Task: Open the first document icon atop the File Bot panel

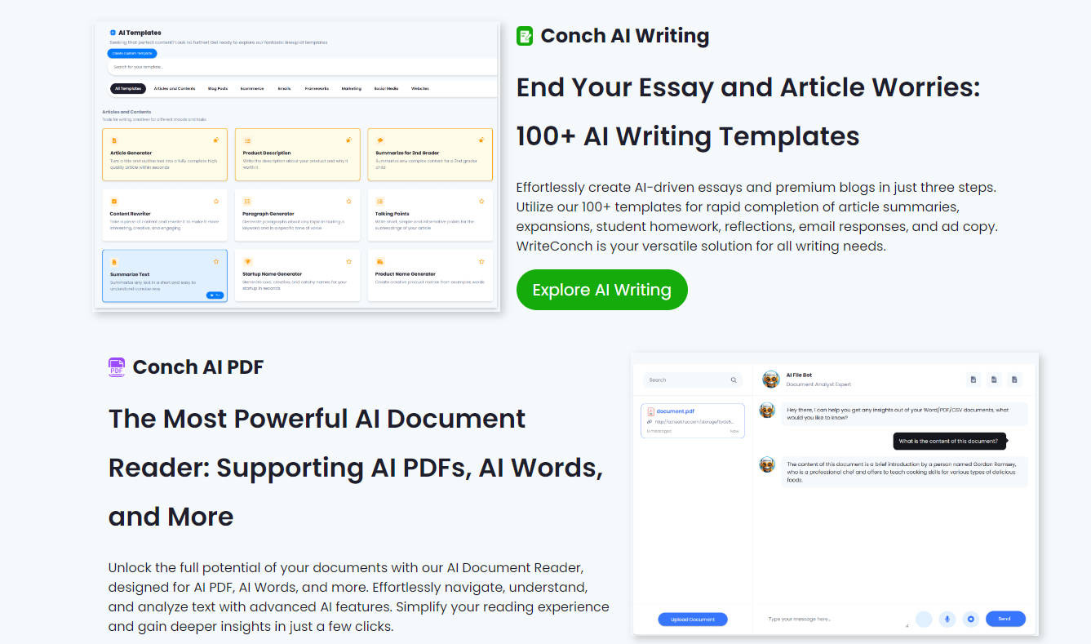Action: click(x=973, y=379)
